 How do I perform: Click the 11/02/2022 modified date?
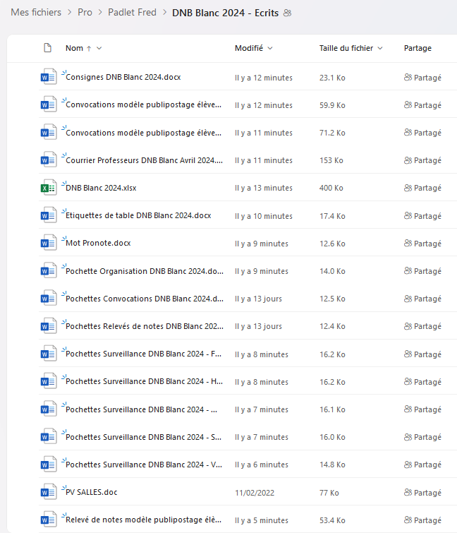pyautogui.click(x=255, y=493)
